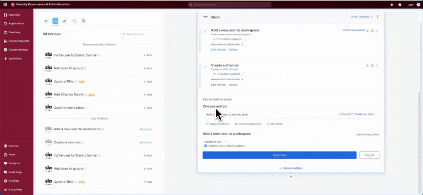
Task: Add the recommended Add user to group action
Action: 148,68
